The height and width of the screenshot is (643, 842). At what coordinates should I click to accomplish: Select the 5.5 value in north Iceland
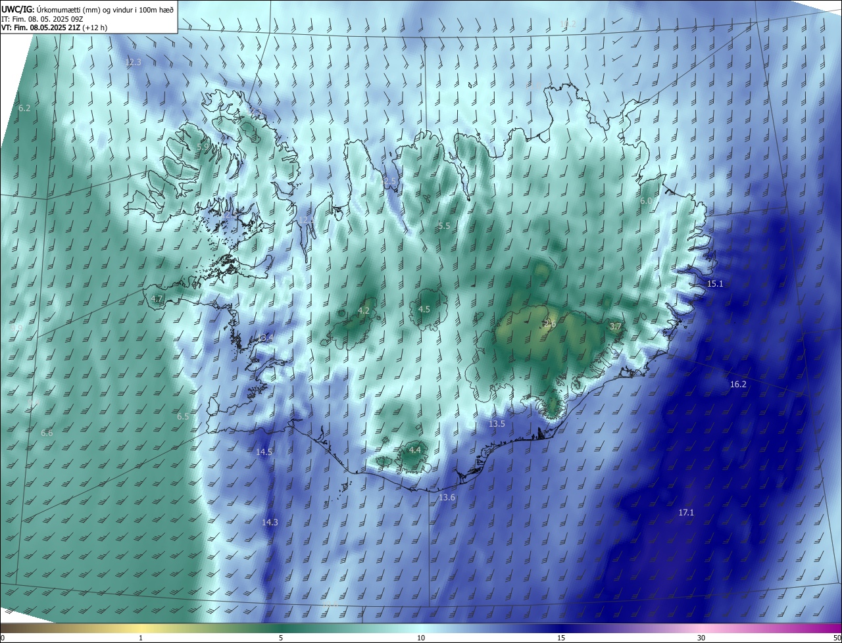point(444,226)
